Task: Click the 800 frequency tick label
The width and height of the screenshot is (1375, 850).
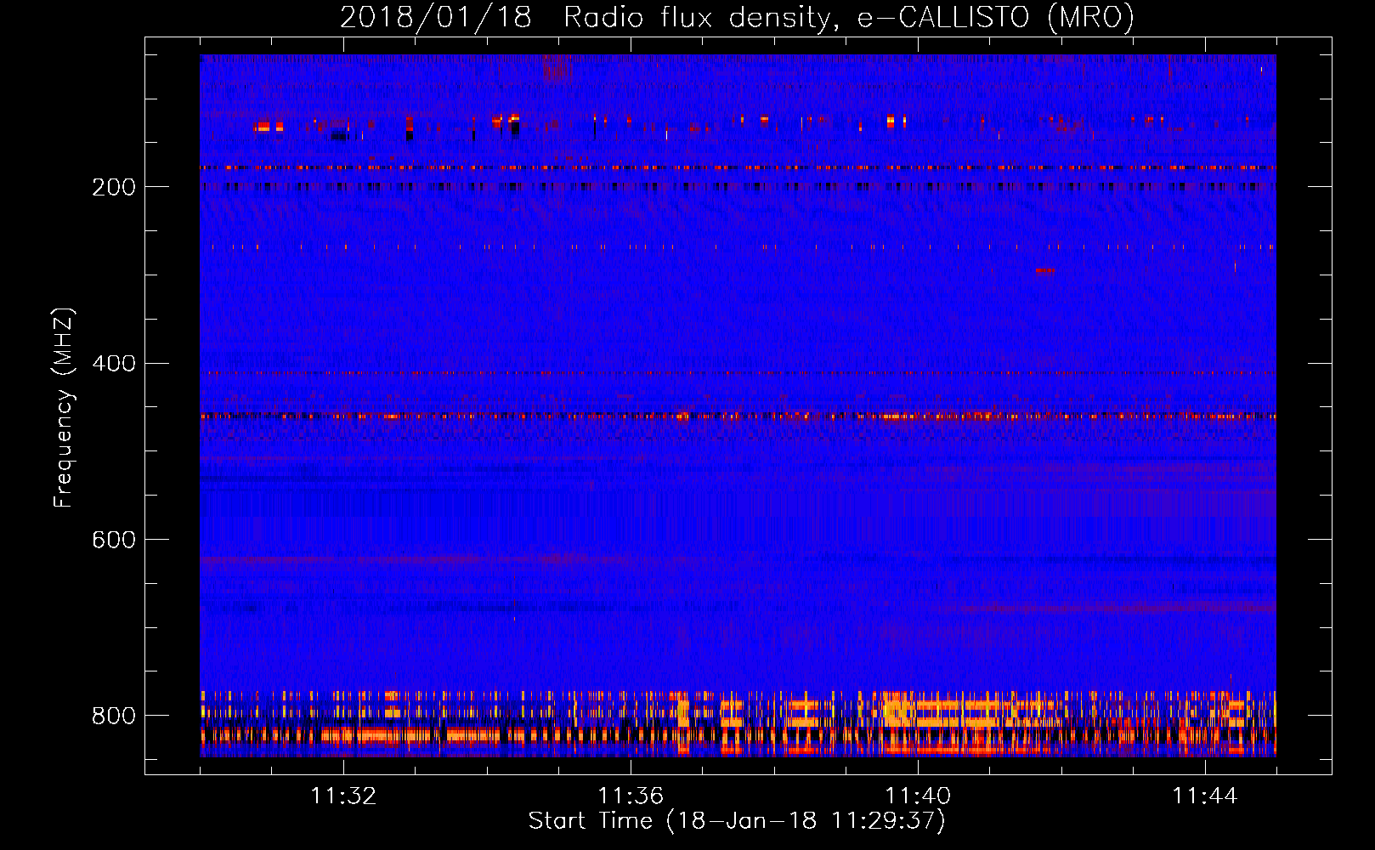Action: (x=114, y=716)
